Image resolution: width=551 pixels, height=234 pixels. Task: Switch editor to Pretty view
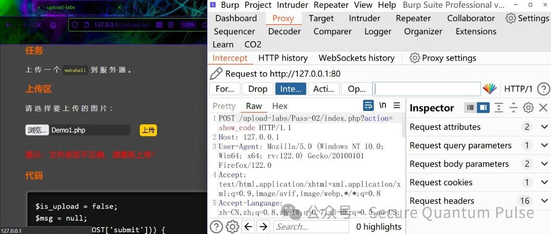pyautogui.click(x=224, y=106)
